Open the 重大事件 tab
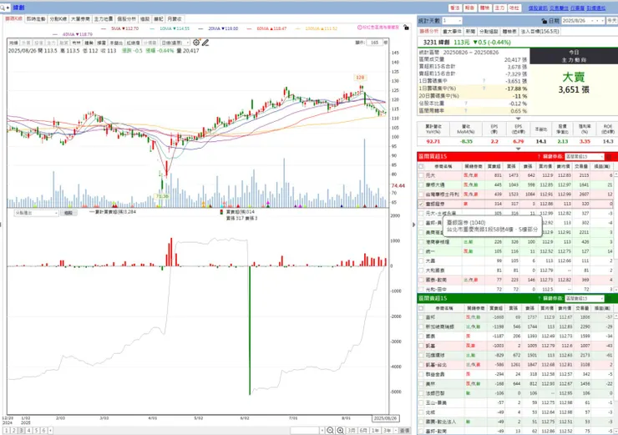Screen dimensions: 618x435 click(x=453, y=31)
